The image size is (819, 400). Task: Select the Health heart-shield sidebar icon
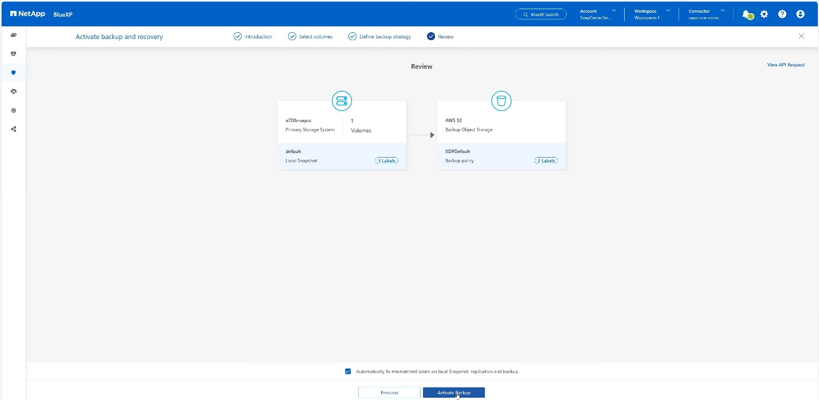(14, 54)
